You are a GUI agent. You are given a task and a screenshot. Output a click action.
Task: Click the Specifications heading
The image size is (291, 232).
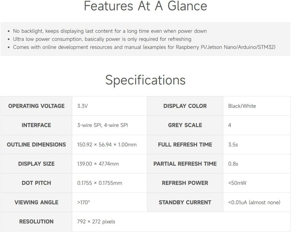pyautogui.click(x=145, y=80)
